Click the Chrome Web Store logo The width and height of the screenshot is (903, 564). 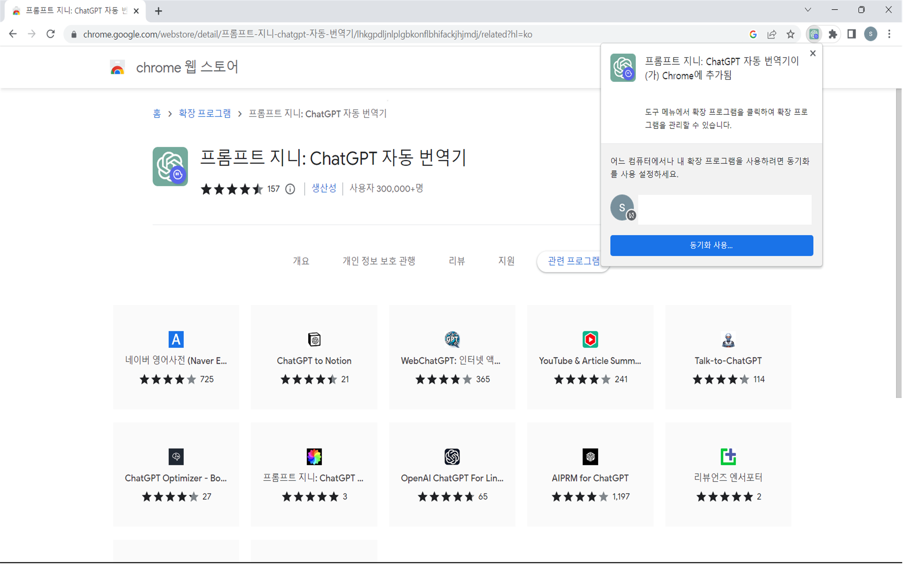coord(117,67)
